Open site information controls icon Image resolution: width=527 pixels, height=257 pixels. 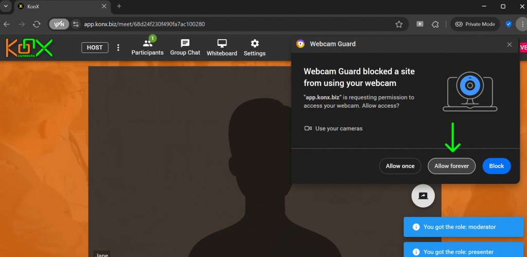click(x=76, y=24)
